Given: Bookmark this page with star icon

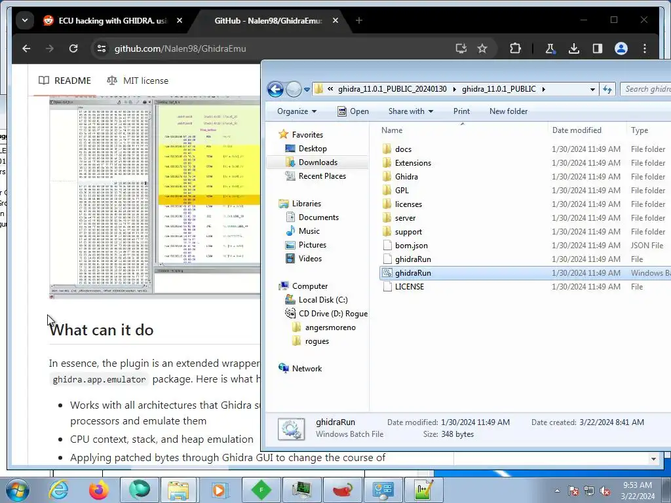Looking at the screenshot, I should [x=482, y=48].
